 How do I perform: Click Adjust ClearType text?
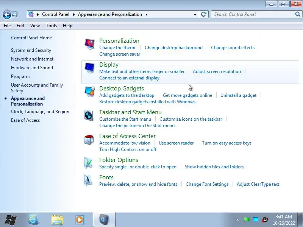[258, 184]
